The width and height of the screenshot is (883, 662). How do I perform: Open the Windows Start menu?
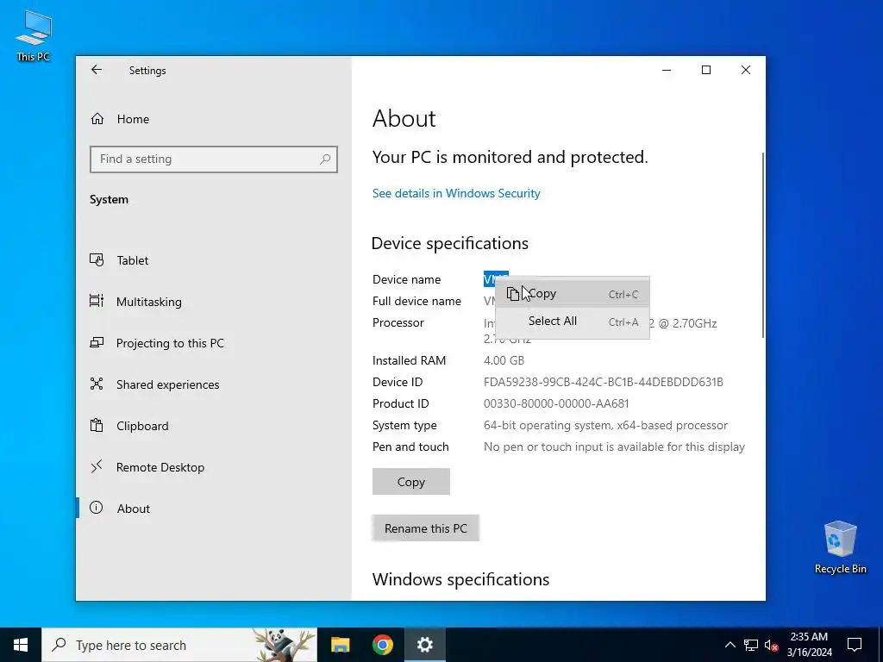click(21, 645)
